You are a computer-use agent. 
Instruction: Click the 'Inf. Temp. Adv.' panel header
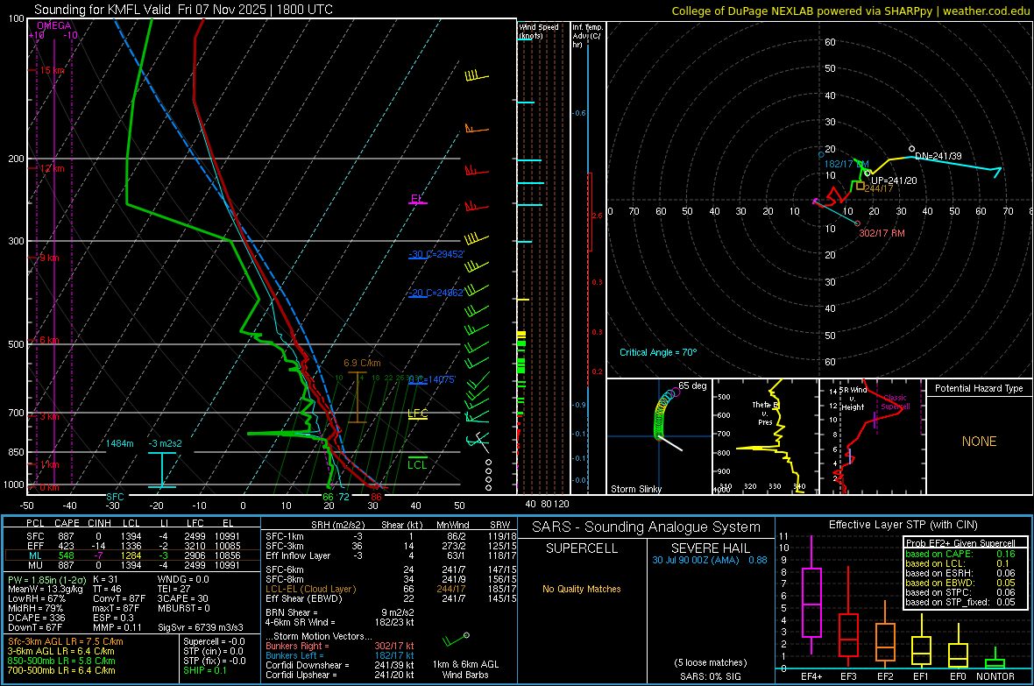coord(588,36)
